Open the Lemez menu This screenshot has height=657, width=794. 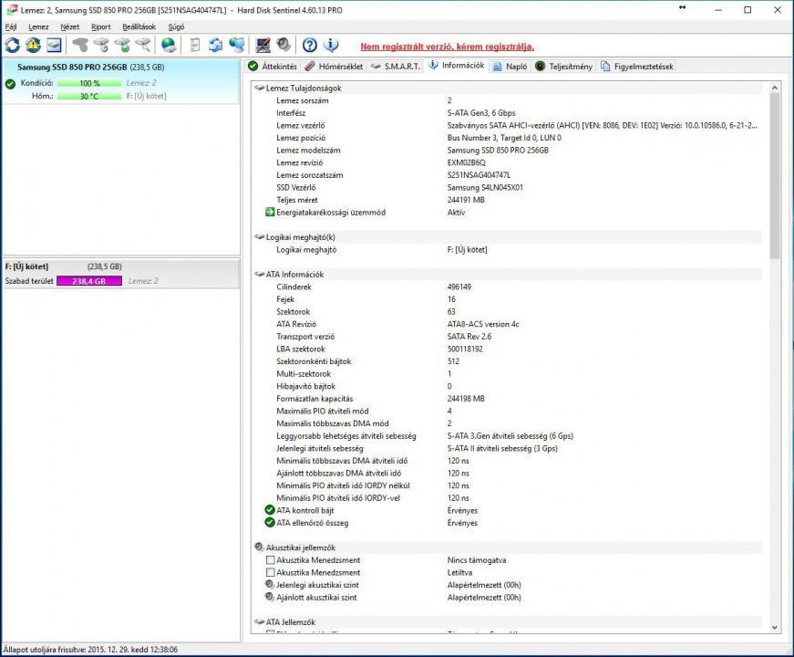tap(38, 26)
